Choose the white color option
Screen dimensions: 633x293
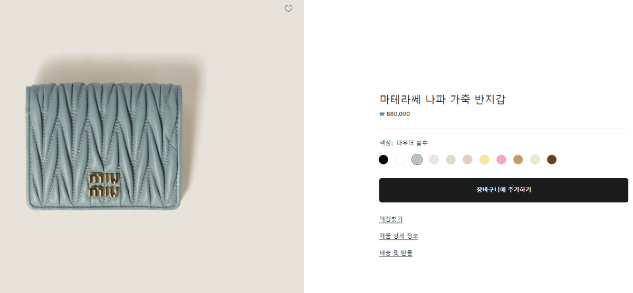400,160
